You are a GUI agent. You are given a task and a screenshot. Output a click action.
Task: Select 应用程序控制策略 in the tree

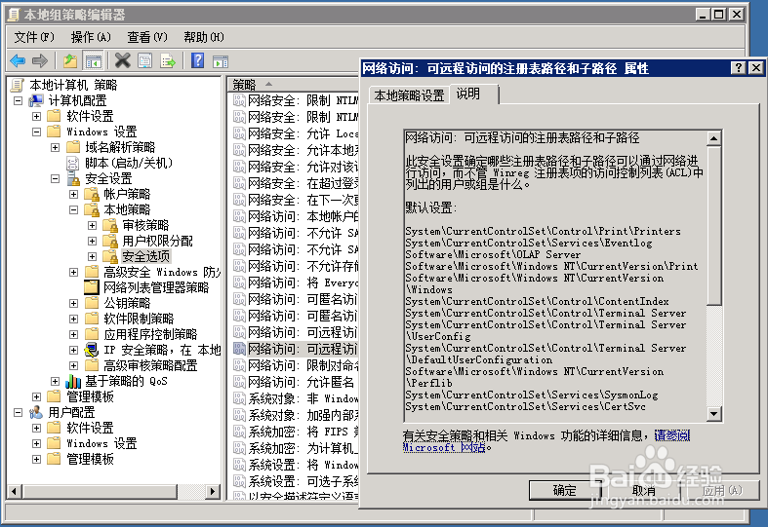[x=150, y=334]
